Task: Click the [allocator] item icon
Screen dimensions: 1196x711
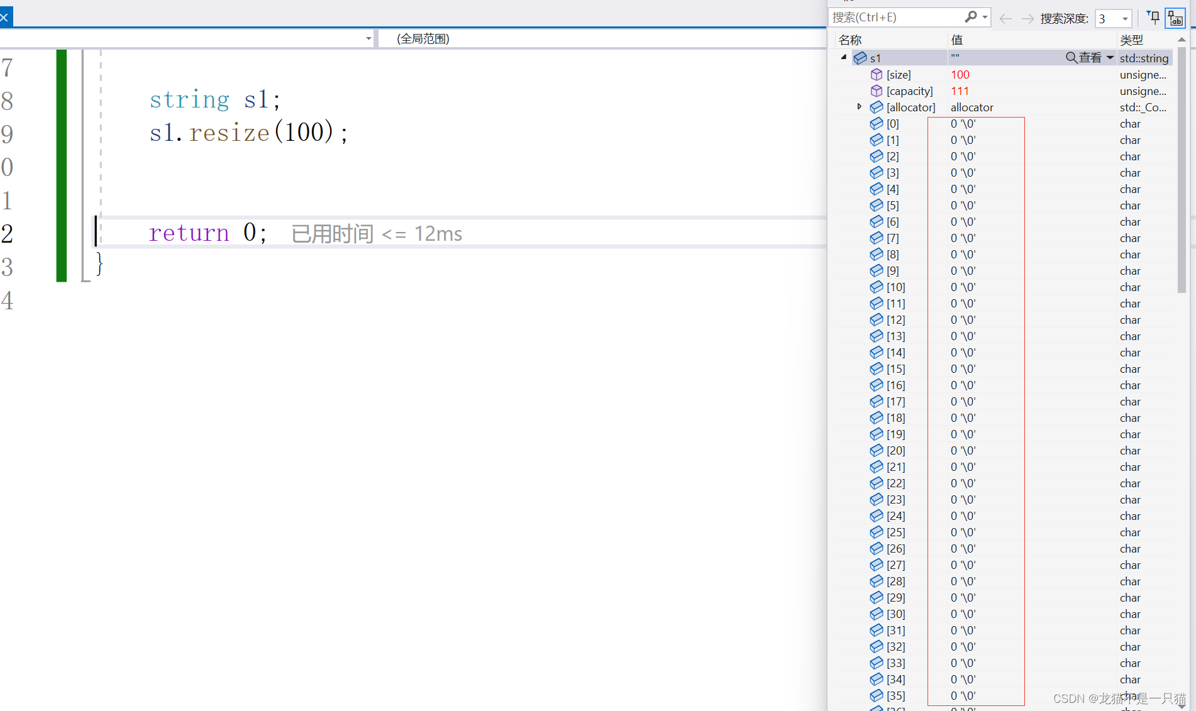Action: 877,107
